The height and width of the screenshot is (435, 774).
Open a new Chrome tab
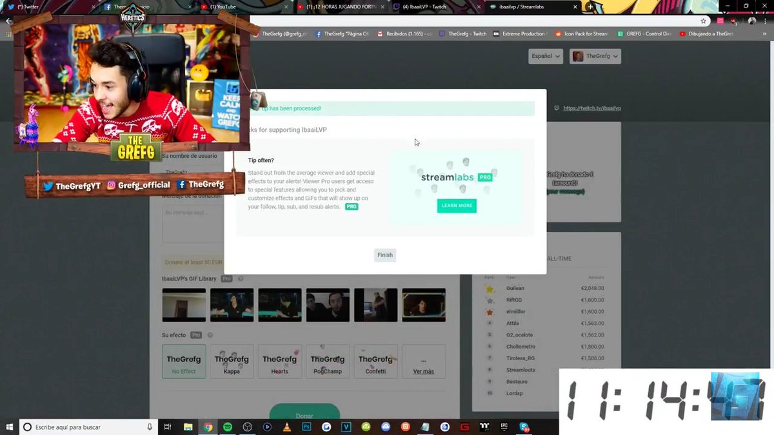(x=590, y=6)
